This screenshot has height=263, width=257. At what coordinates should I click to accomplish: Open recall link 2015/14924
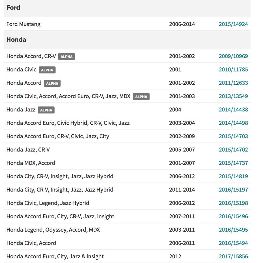click(233, 24)
